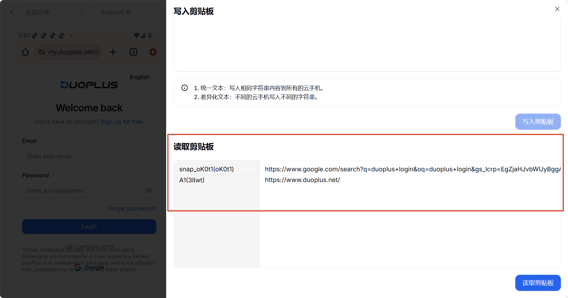Image resolution: width=568 pixels, height=298 pixels.
Task: Open a new tab with plus icon
Action: 113,52
